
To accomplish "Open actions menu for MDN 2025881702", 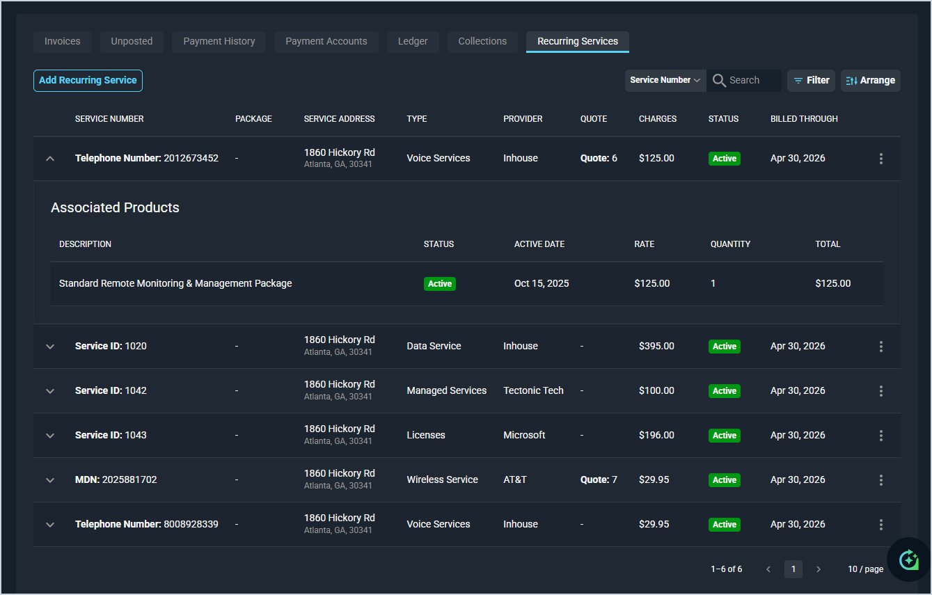I will [x=880, y=480].
